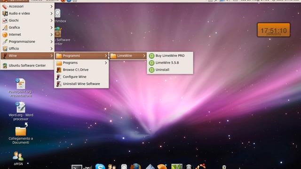Choose Uninstall in LimeWire submenu
The image size is (301, 169).
coord(170,70)
